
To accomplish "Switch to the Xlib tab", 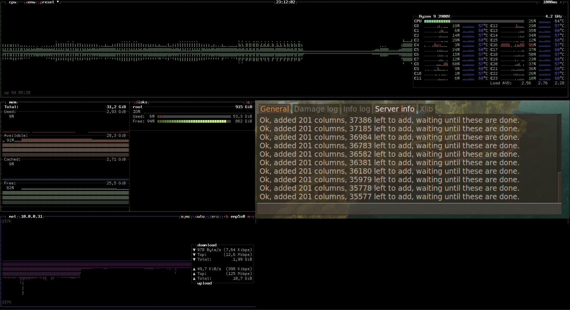I will tap(426, 109).
